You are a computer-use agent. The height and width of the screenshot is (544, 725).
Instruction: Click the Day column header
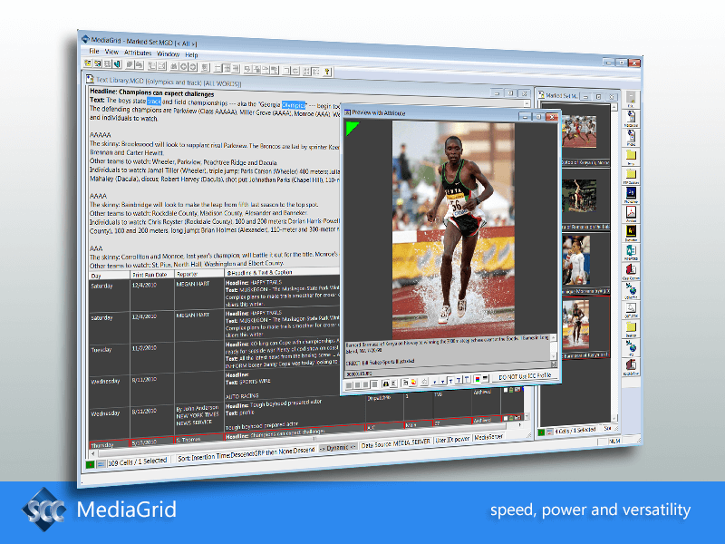(109, 276)
